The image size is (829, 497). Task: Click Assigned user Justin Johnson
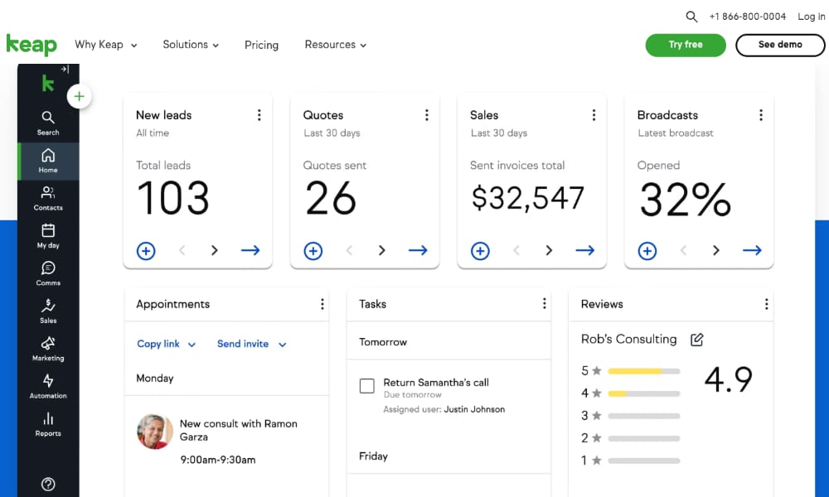tap(444, 409)
